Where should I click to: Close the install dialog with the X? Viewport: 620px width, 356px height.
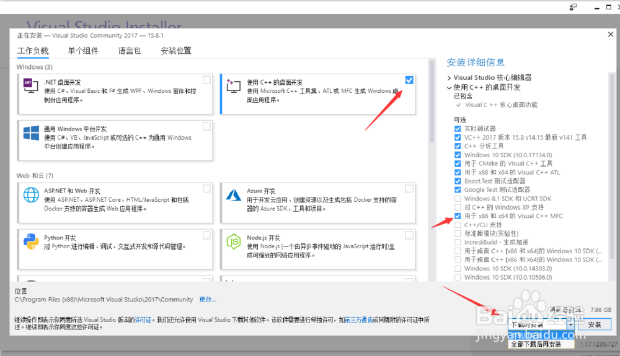coord(611,34)
